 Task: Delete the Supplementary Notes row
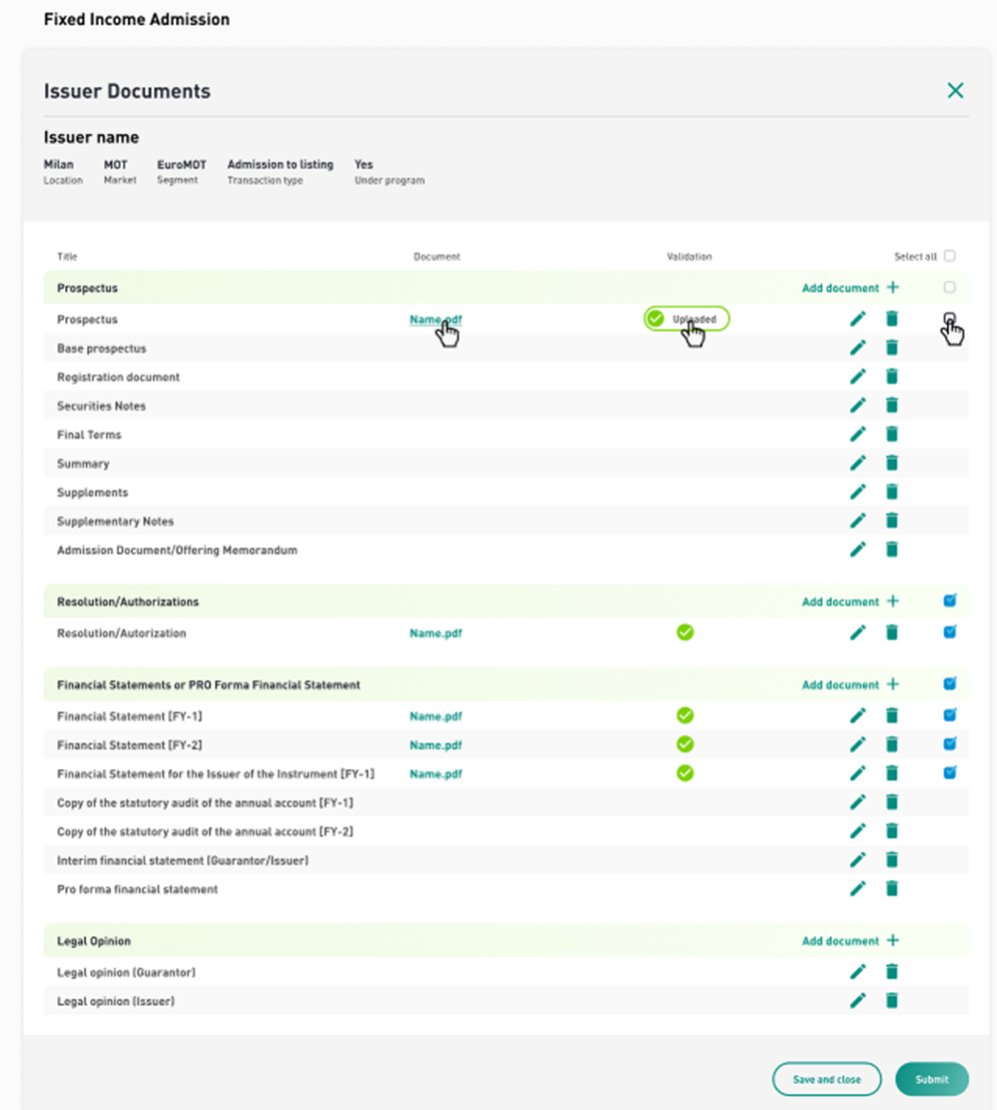coord(891,521)
